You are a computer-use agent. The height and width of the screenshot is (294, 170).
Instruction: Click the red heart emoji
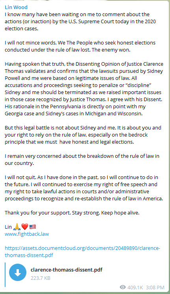point(25,227)
